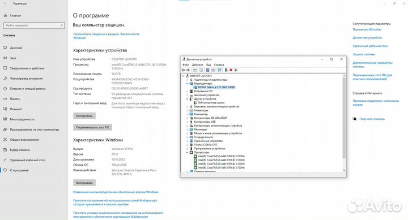Collapse the DESKTOP root node chevron
This screenshot has height=220, width=408.
[183, 76]
